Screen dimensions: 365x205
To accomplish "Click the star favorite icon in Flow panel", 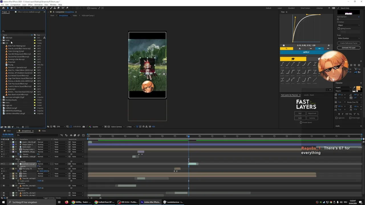I will (x=328, y=45).
